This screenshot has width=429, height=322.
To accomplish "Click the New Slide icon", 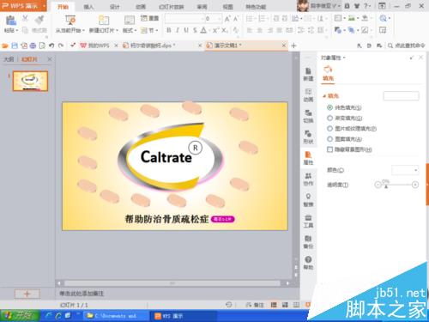I will 104,21.
